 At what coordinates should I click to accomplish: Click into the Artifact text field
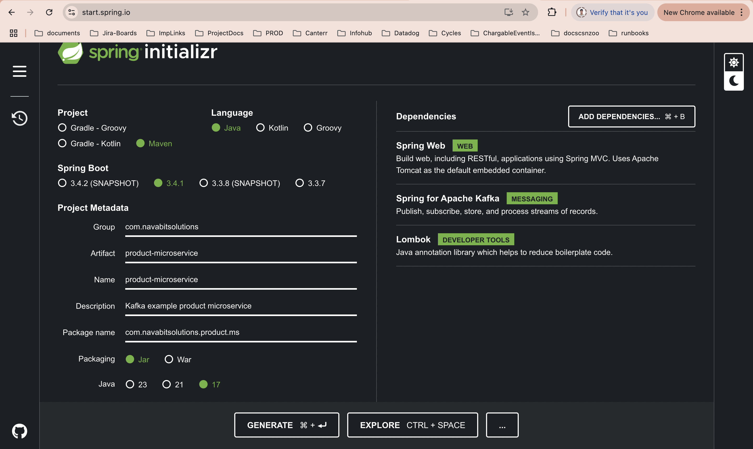[241, 253]
